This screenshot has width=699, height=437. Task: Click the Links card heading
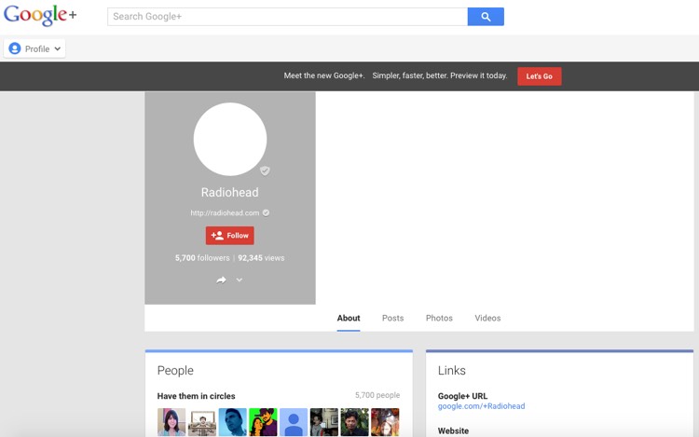click(x=452, y=371)
